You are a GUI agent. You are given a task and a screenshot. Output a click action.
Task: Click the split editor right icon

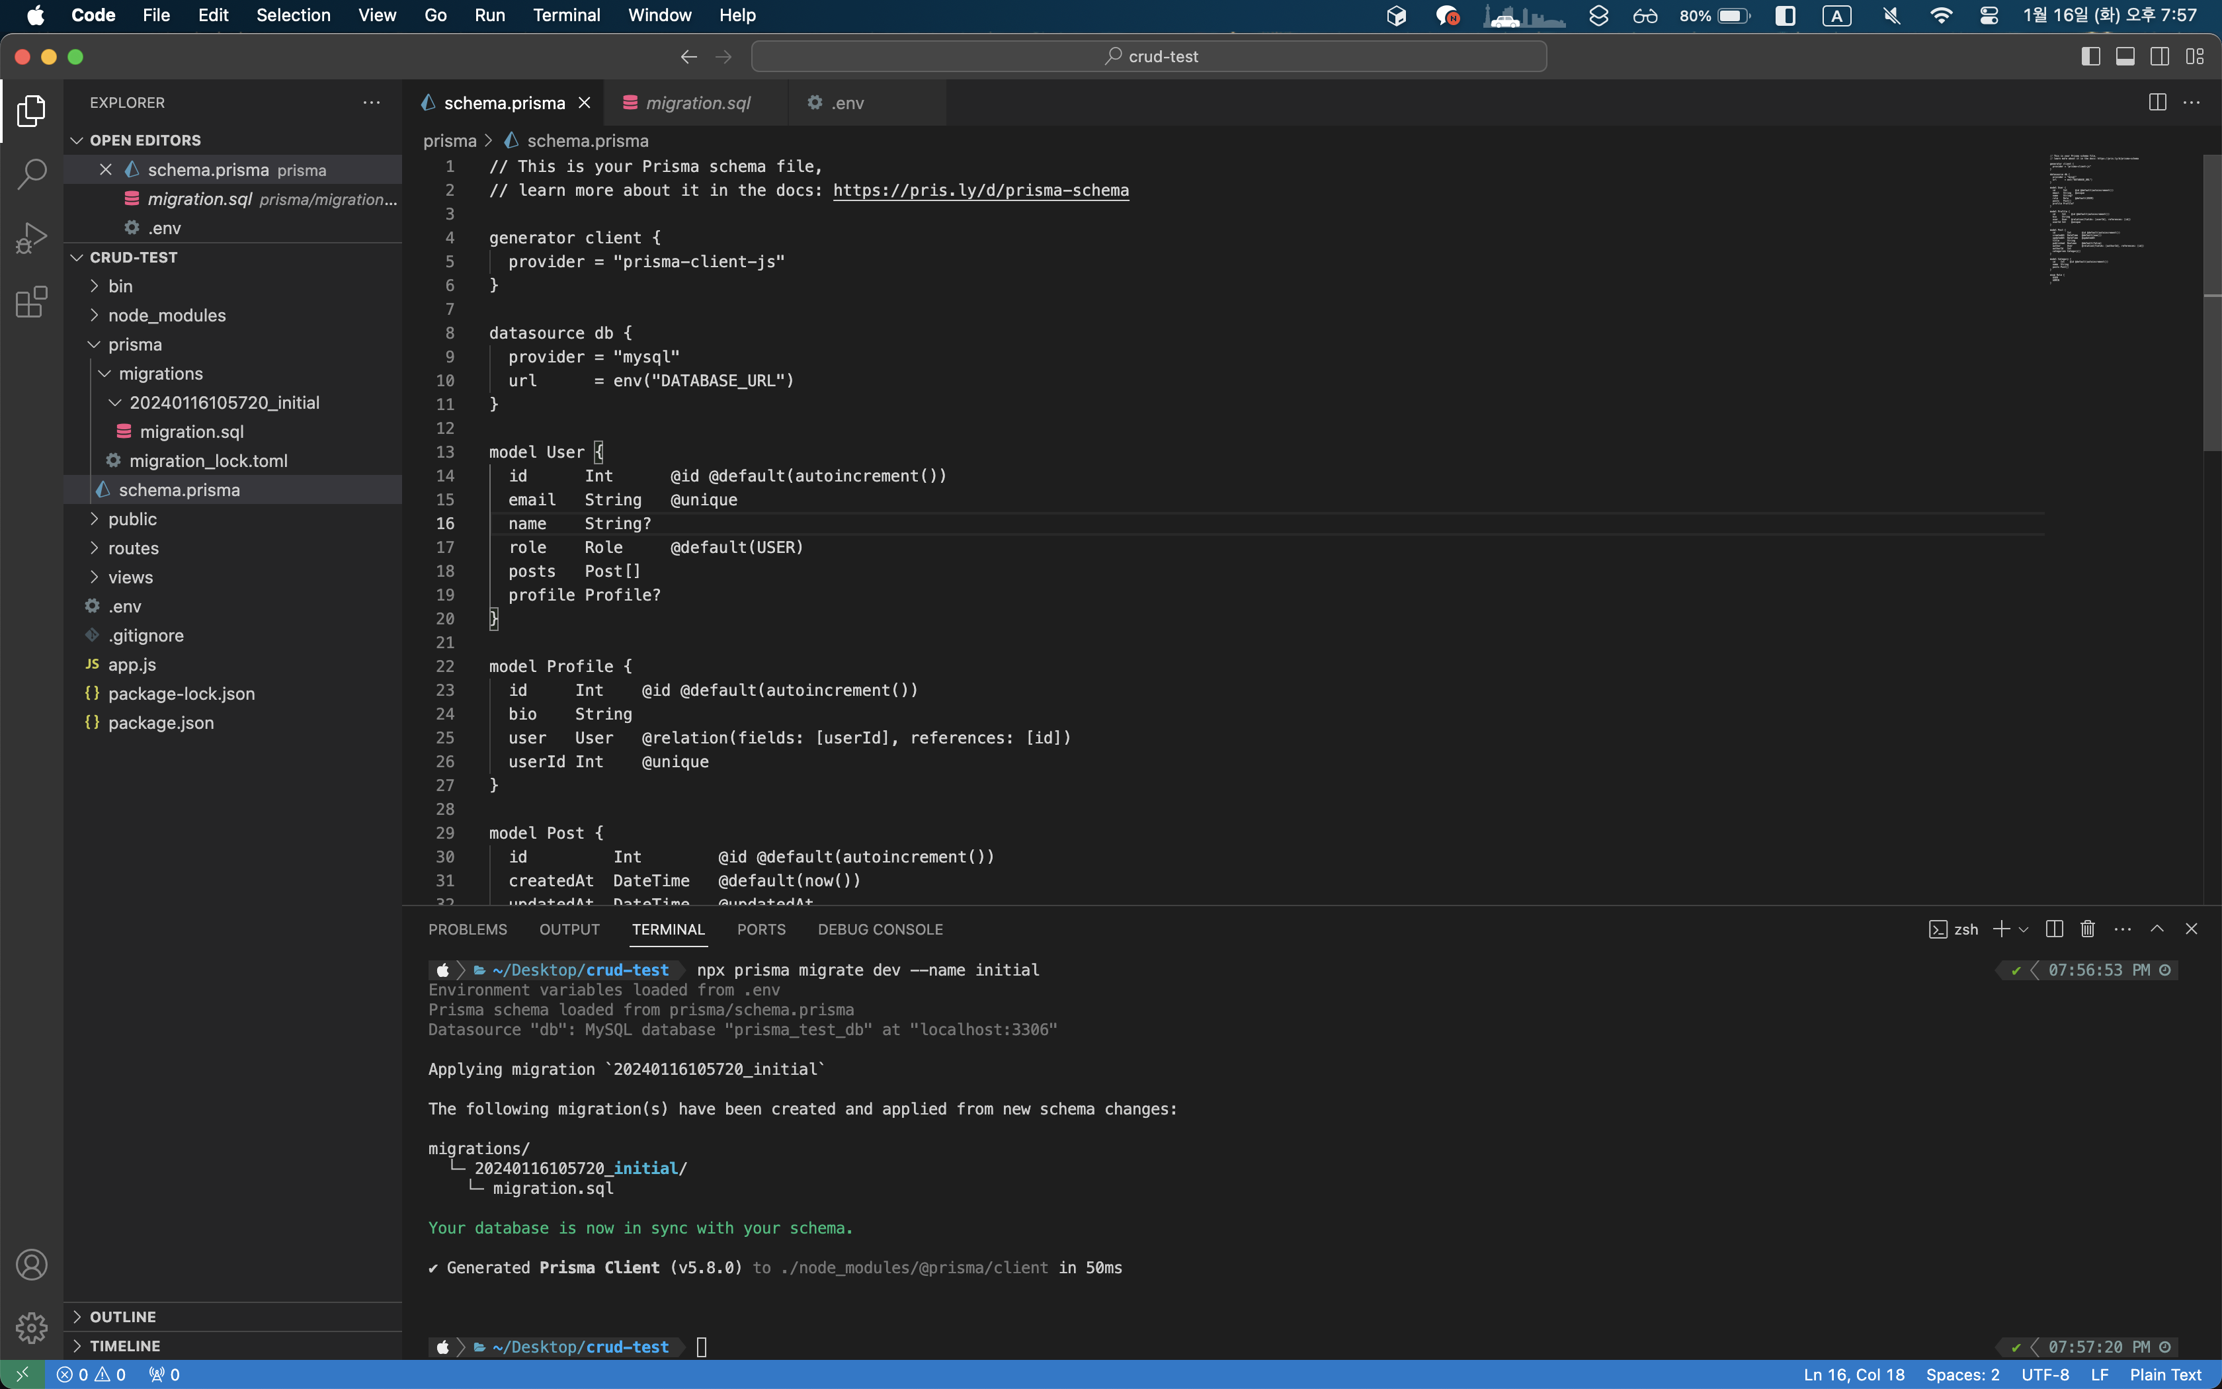click(x=2157, y=103)
